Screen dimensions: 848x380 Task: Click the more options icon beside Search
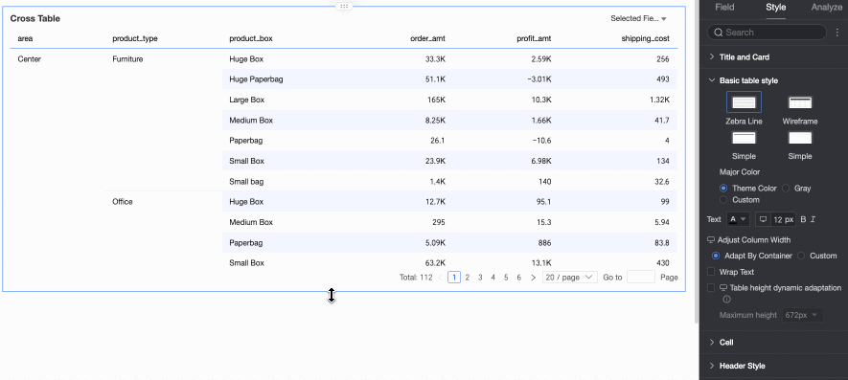[837, 33]
